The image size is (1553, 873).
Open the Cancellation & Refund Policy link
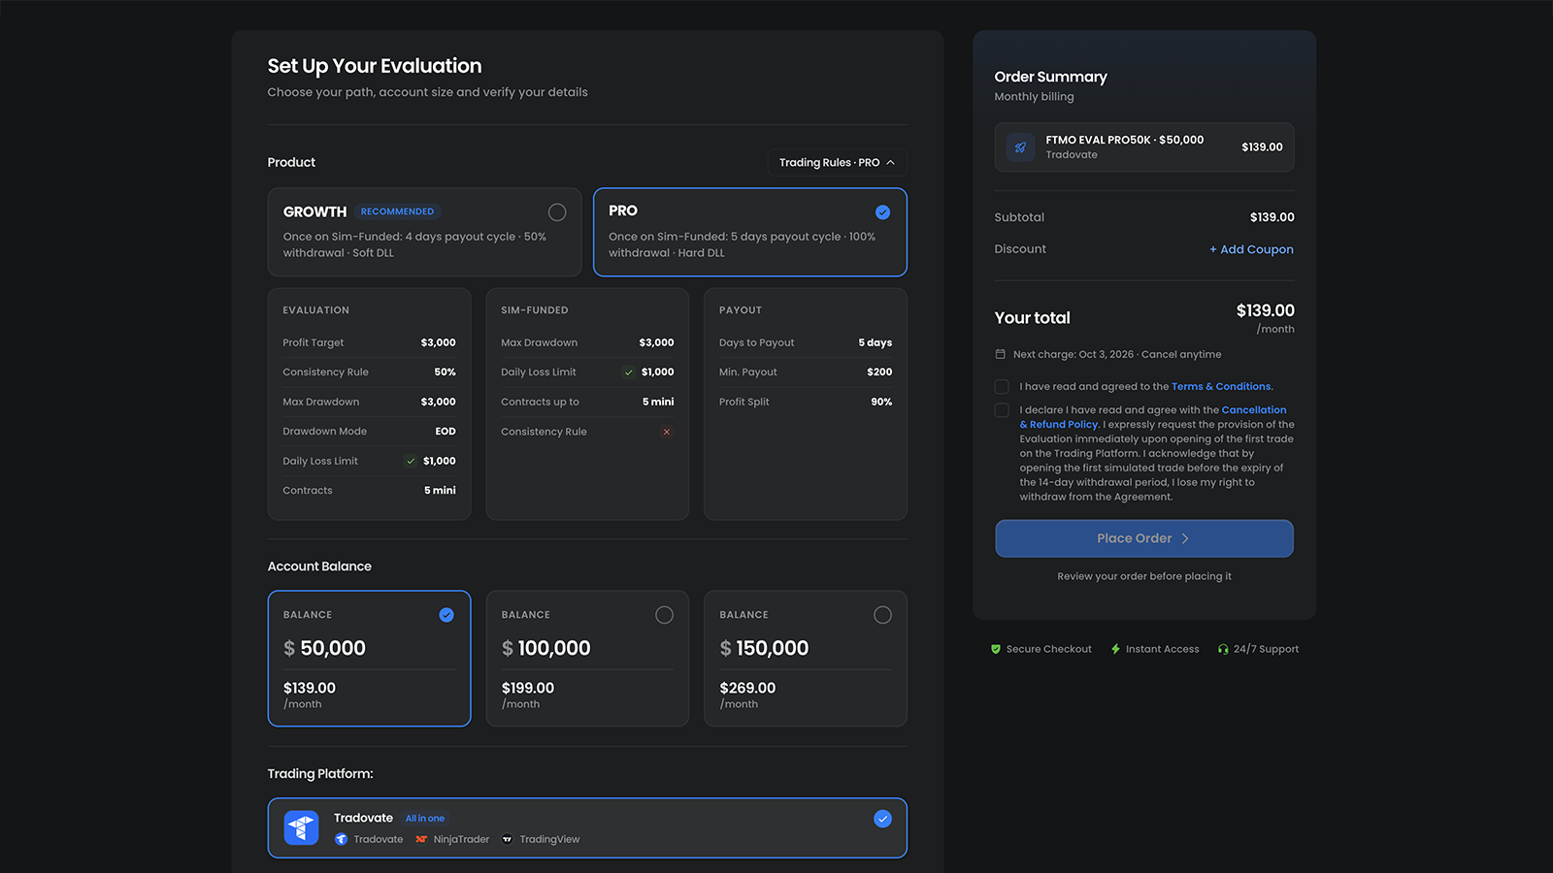tap(1153, 417)
